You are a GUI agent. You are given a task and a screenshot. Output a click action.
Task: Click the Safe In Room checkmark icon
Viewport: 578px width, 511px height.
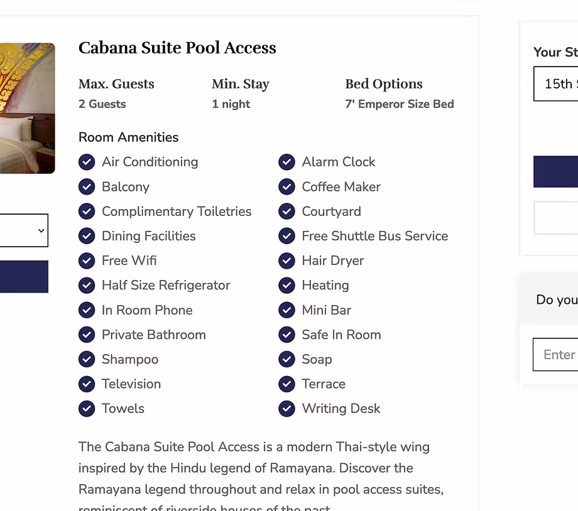tap(286, 335)
